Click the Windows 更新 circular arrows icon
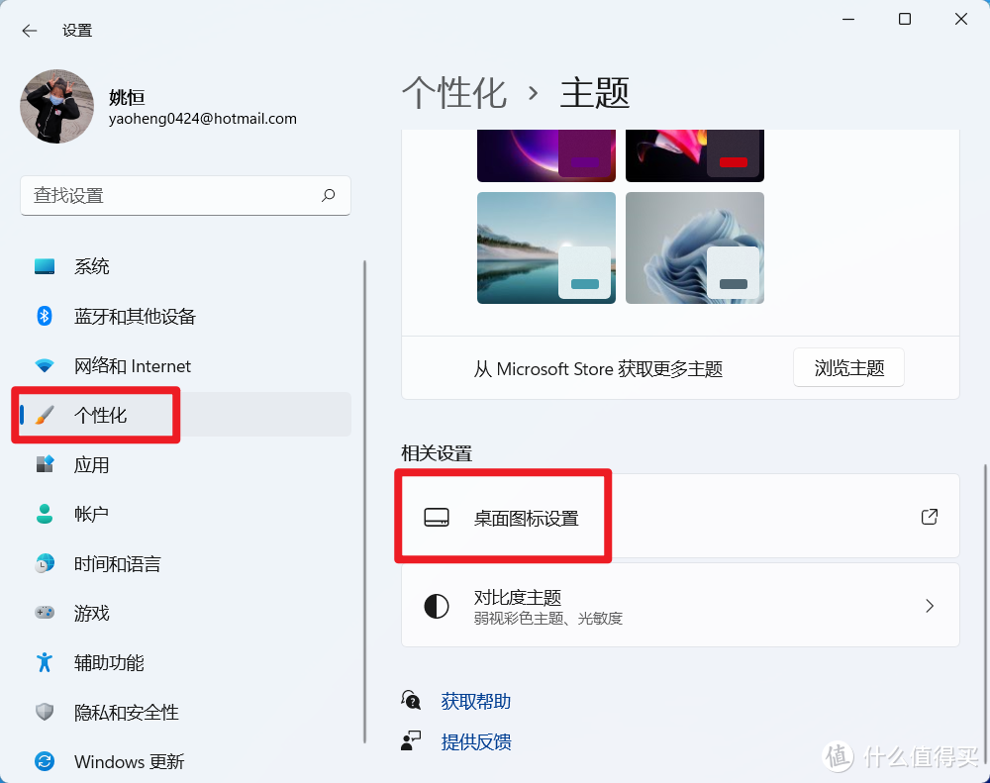 (x=45, y=761)
